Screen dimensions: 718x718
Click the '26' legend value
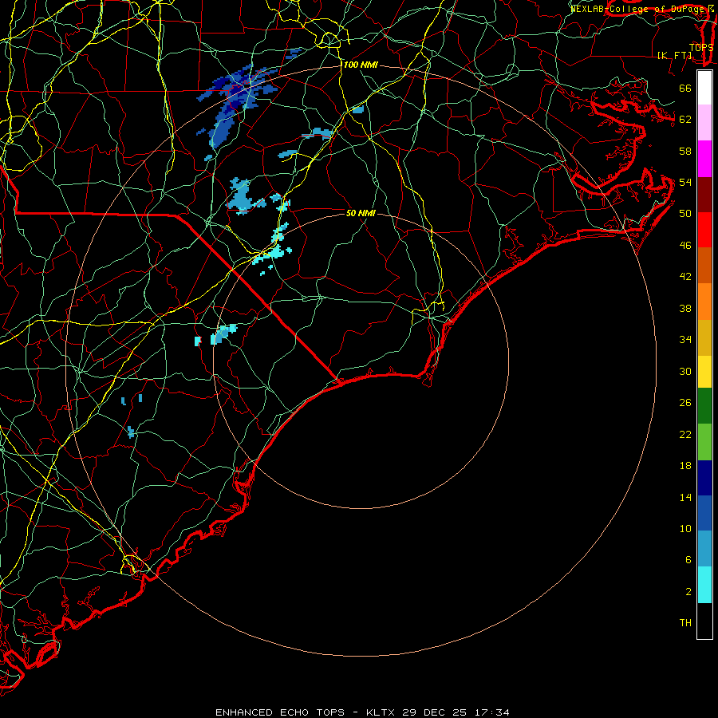pos(685,403)
